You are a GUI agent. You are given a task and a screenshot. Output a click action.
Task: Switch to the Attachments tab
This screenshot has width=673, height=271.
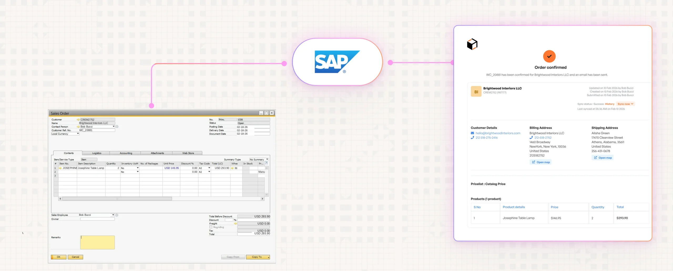[157, 153]
